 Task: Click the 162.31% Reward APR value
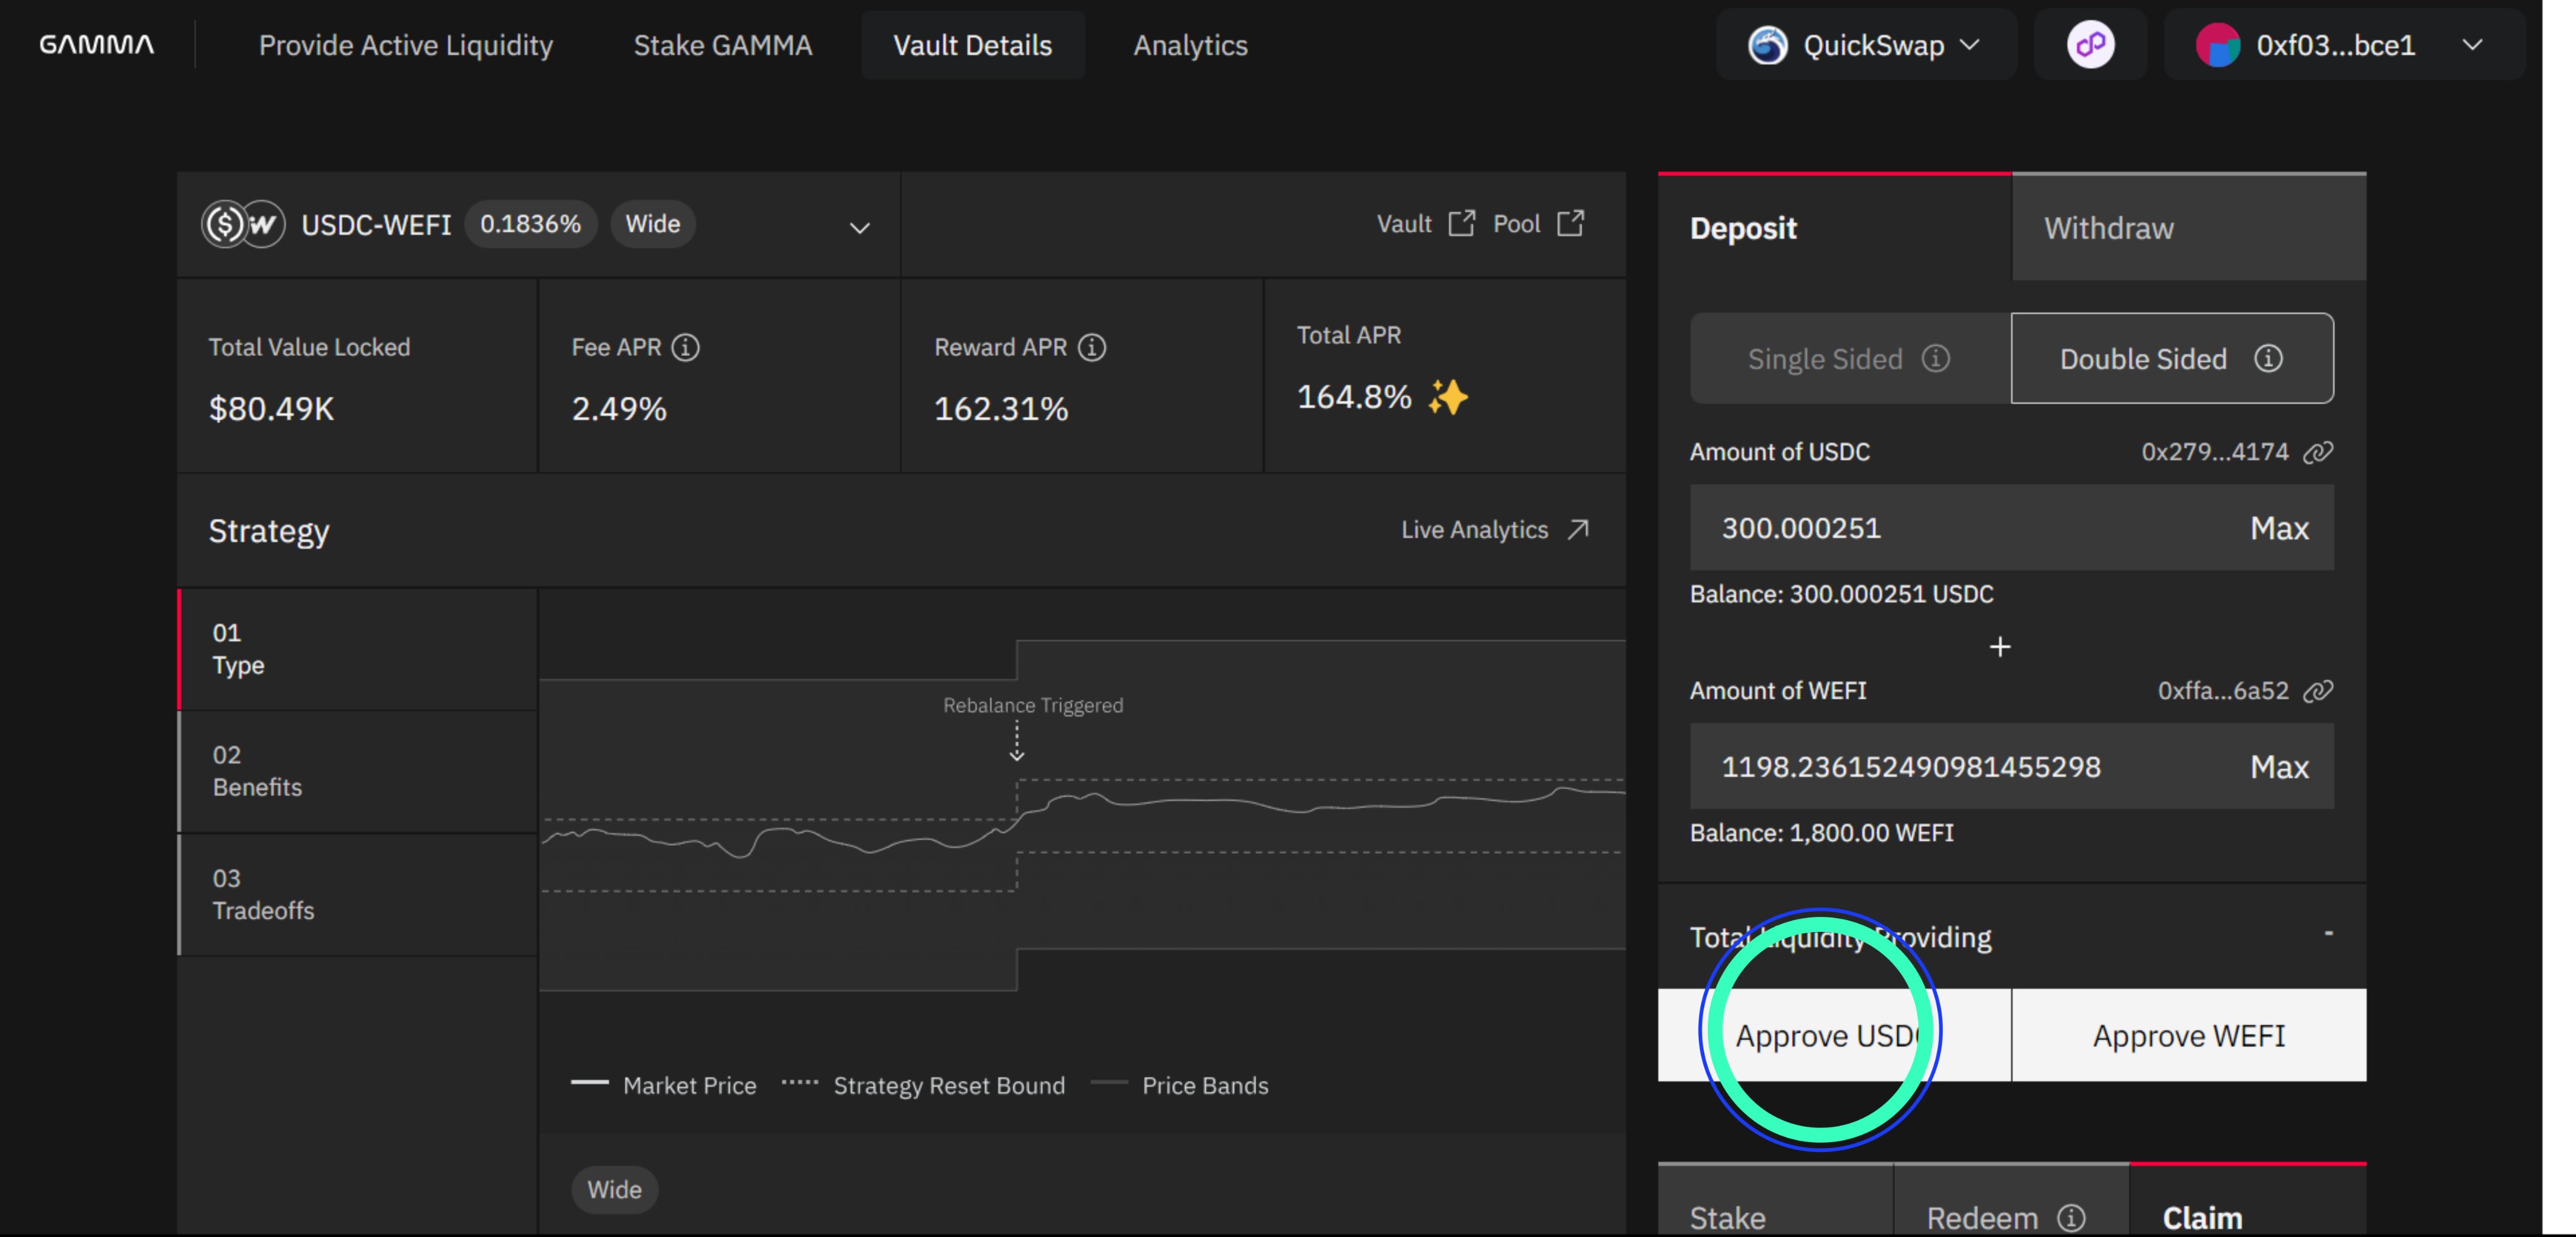tap(1001, 409)
